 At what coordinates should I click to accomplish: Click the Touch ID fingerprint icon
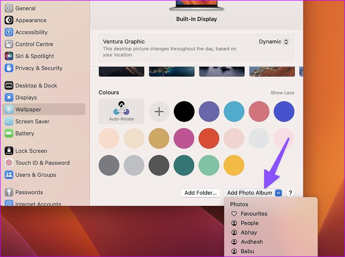[9, 163]
